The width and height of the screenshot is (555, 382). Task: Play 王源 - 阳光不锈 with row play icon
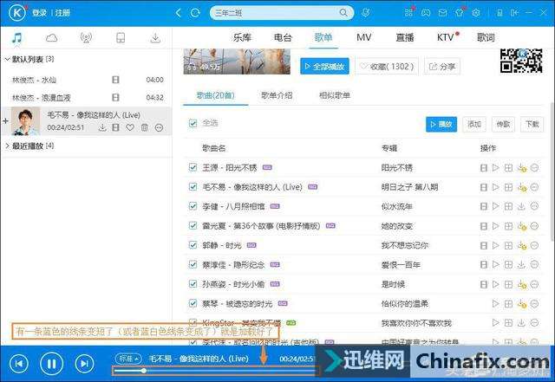coord(496,168)
